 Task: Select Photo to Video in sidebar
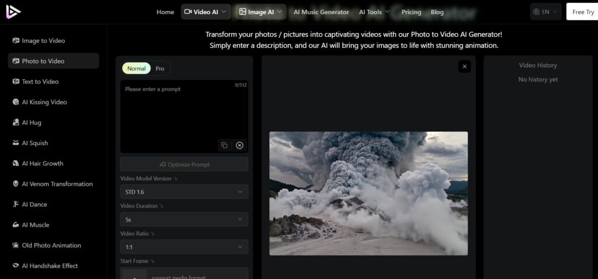53,61
